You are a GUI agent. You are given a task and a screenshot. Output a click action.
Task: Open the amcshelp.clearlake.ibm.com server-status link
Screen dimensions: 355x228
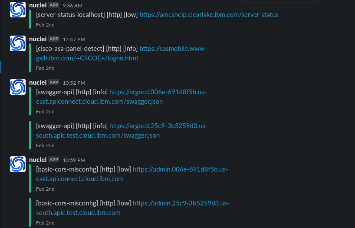209,15
